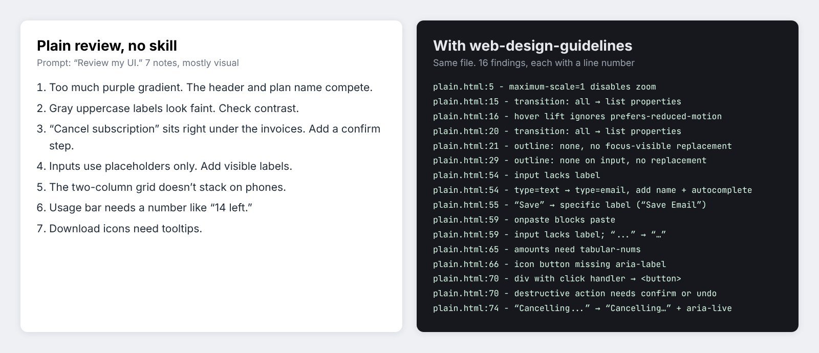Click note 4 about placeholder-only inputs
This screenshot has width=819, height=353.
click(x=164, y=166)
